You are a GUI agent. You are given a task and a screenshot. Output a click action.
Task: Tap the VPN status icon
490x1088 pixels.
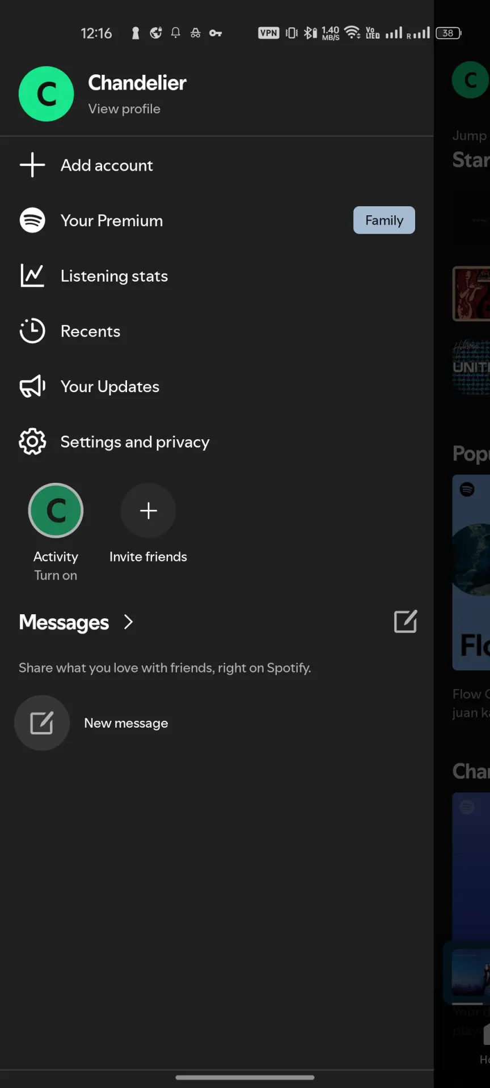click(268, 33)
